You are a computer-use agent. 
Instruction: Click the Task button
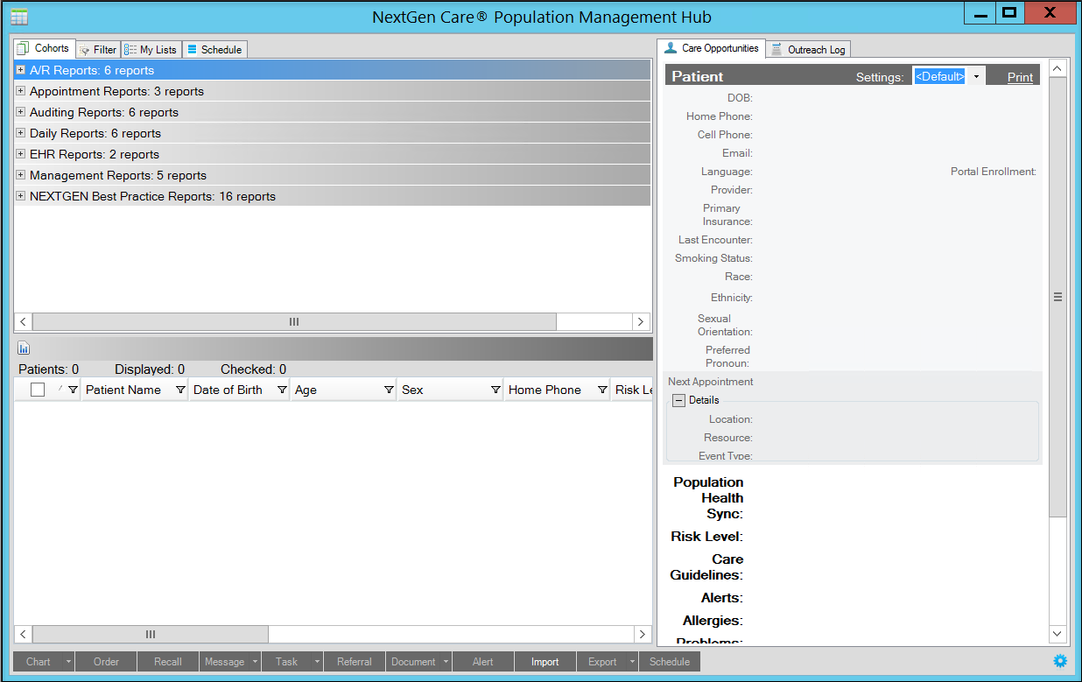[287, 662]
